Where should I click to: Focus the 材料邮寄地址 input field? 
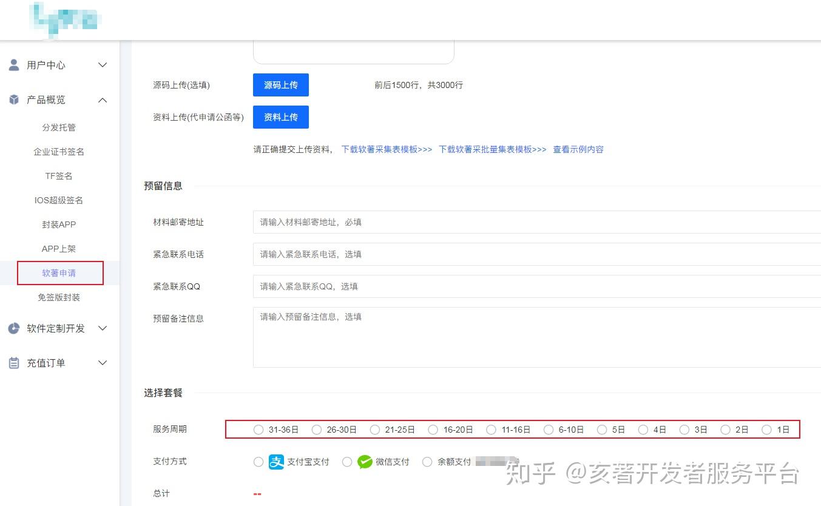537,222
